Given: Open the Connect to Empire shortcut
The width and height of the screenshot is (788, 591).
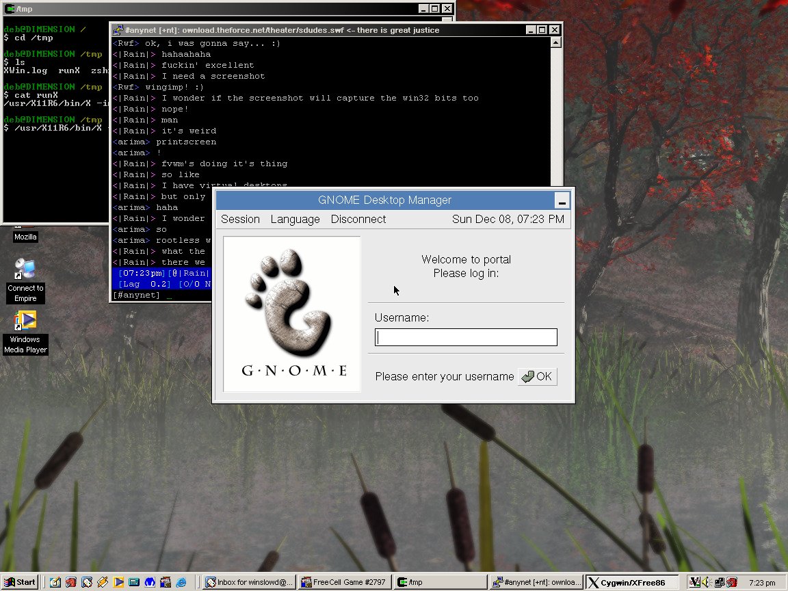Looking at the screenshot, I should pos(25,270).
